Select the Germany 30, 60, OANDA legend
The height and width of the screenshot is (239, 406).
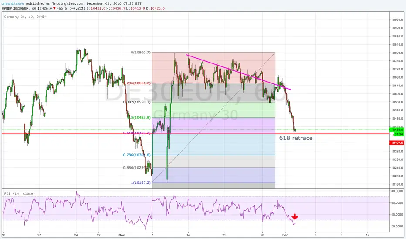pos(25,17)
